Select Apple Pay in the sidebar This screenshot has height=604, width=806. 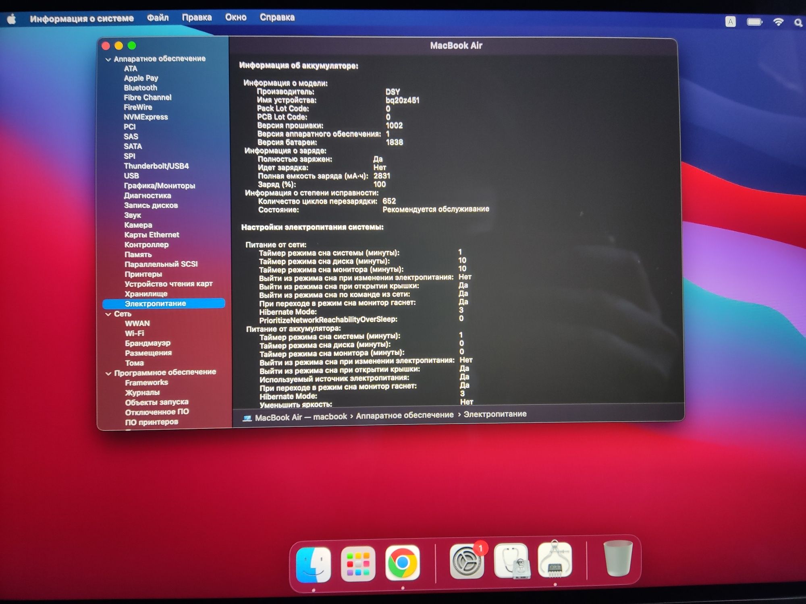(x=141, y=79)
